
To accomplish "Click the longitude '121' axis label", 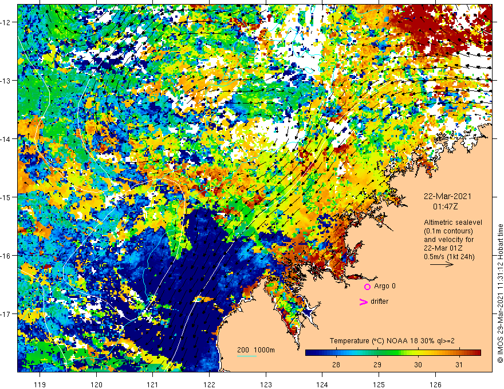I will point(152,384).
